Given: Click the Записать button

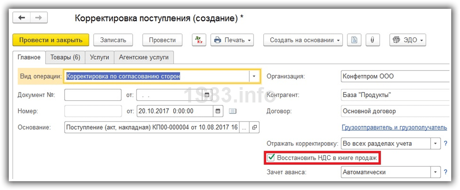Looking at the screenshot, I should point(113,40).
